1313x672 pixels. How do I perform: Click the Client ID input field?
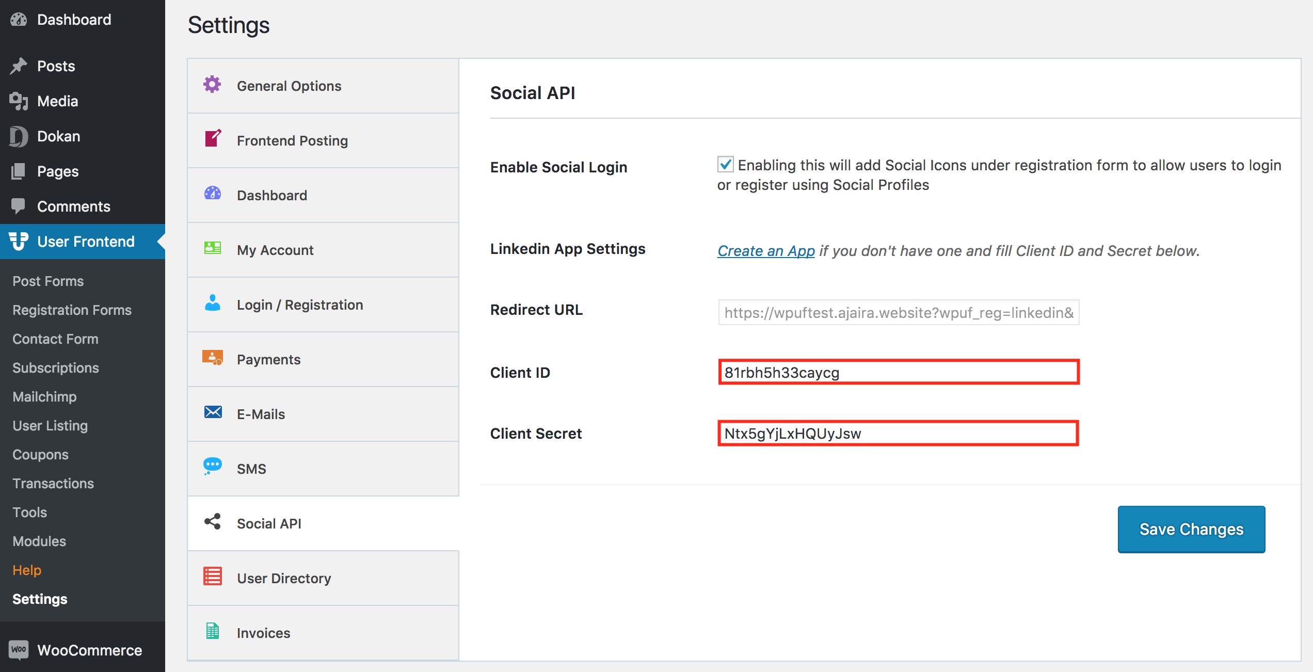(x=899, y=372)
